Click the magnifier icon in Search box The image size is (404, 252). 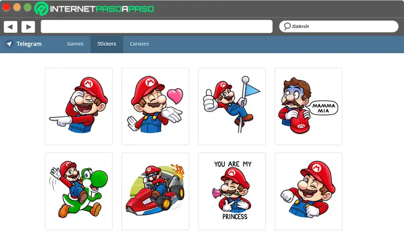(x=287, y=26)
